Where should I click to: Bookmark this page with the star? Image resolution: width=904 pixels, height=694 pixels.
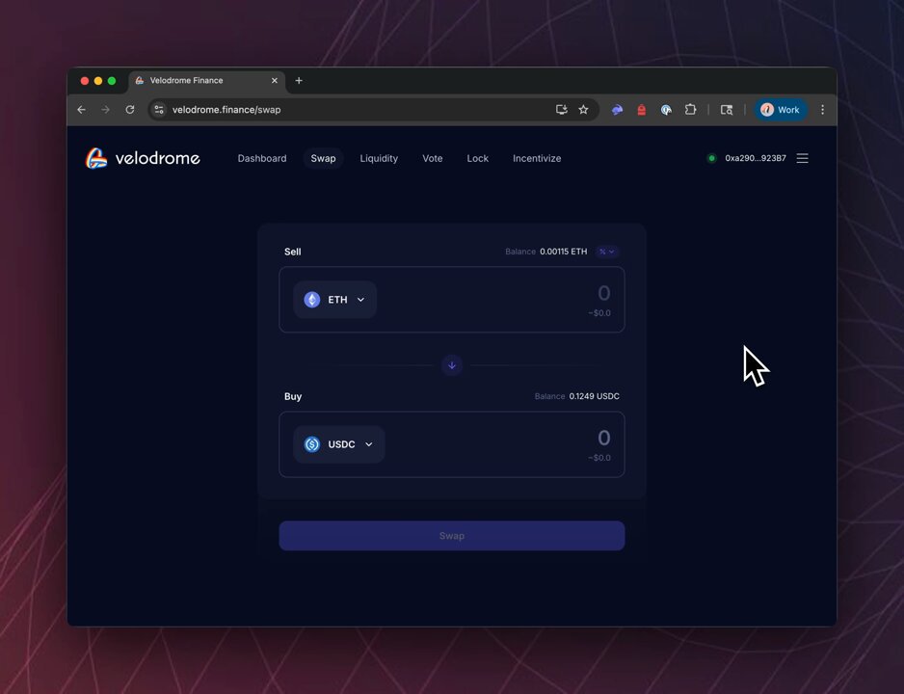tap(583, 110)
